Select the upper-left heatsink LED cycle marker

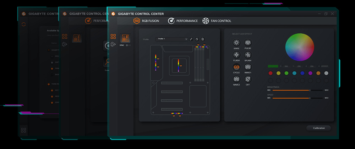158,59
